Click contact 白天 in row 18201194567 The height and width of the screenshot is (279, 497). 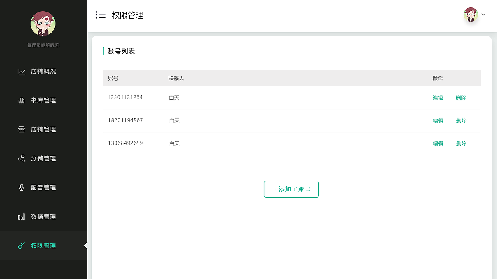pyautogui.click(x=175, y=121)
